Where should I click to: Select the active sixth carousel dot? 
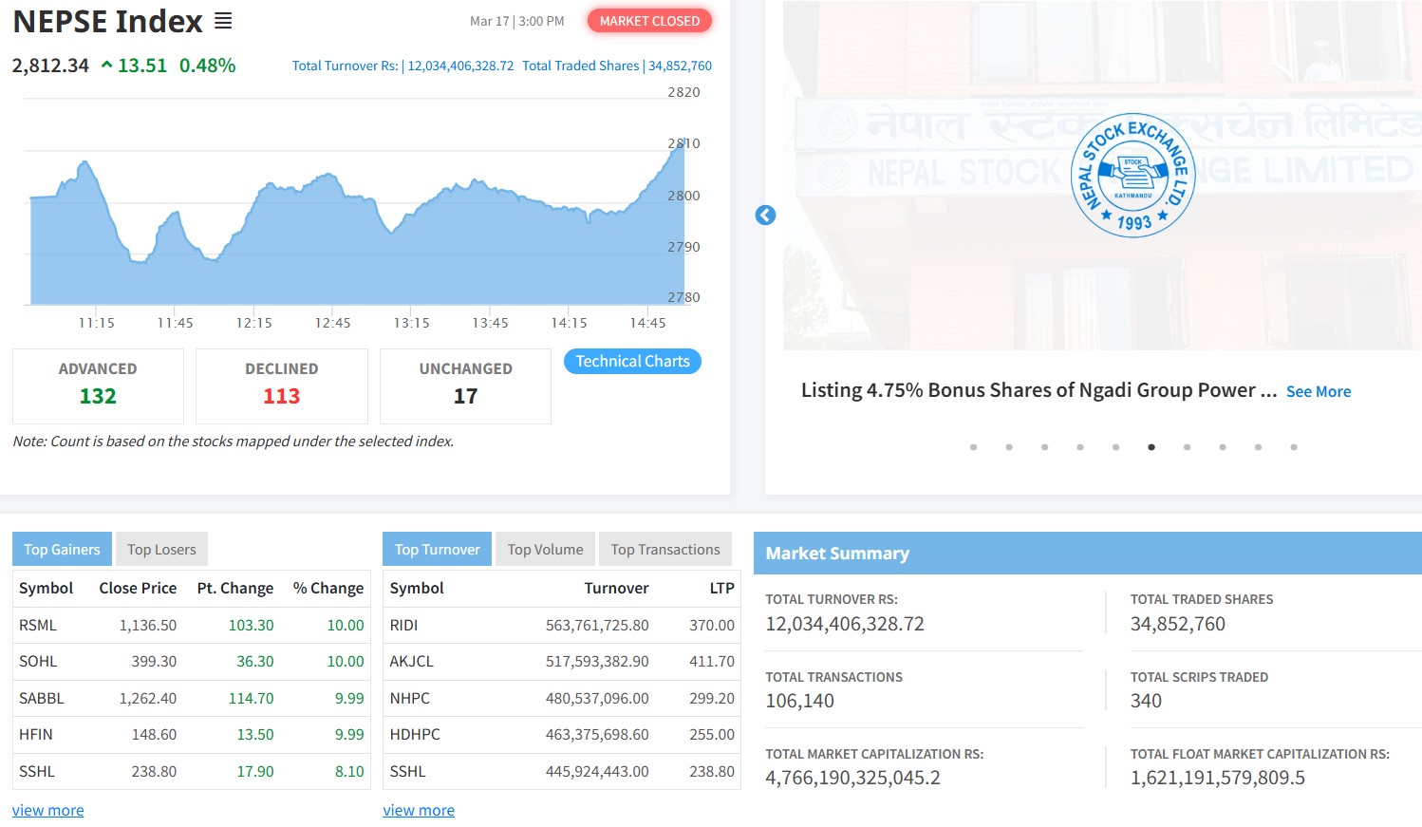pos(1151,447)
